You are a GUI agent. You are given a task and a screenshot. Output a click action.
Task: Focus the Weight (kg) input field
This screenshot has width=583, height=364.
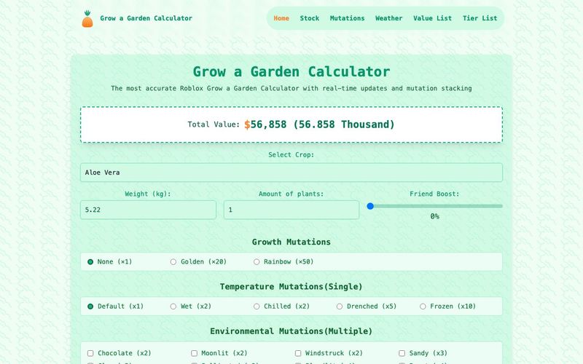coord(148,210)
